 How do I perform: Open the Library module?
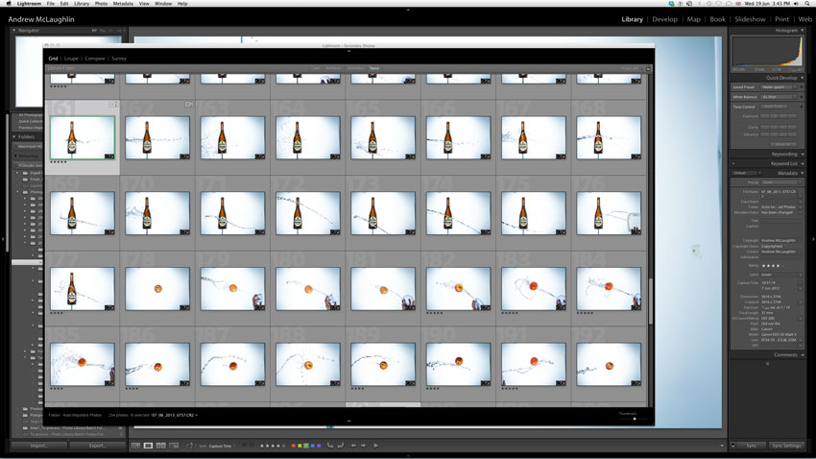(x=632, y=19)
